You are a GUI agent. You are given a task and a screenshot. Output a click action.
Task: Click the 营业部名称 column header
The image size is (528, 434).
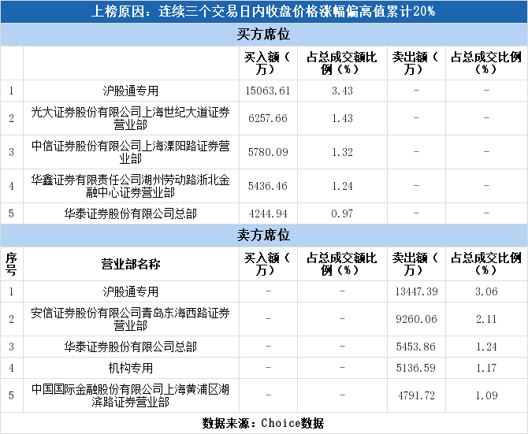coord(131,264)
